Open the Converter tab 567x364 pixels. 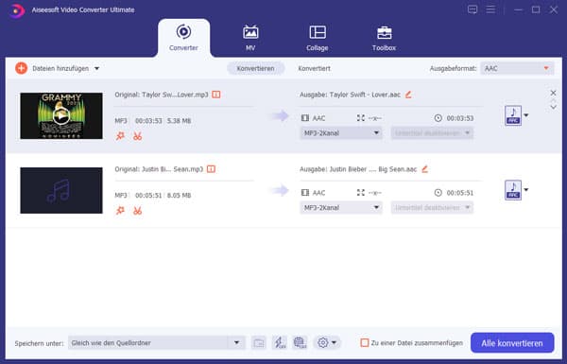(x=183, y=38)
